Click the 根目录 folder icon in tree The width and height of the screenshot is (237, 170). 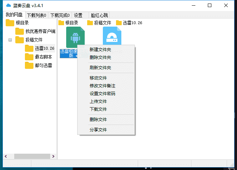click(x=10, y=23)
